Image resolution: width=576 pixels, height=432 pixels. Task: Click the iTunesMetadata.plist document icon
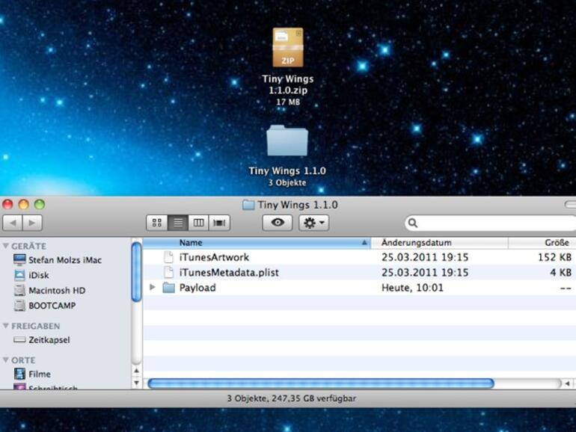click(x=168, y=272)
